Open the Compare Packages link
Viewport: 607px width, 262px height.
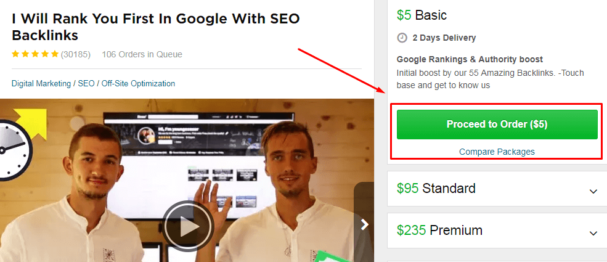point(497,152)
